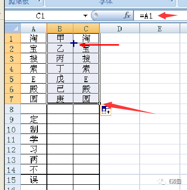Click cell A13 containing 两
This screenshot has height=190, width=187.
[34, 160]
